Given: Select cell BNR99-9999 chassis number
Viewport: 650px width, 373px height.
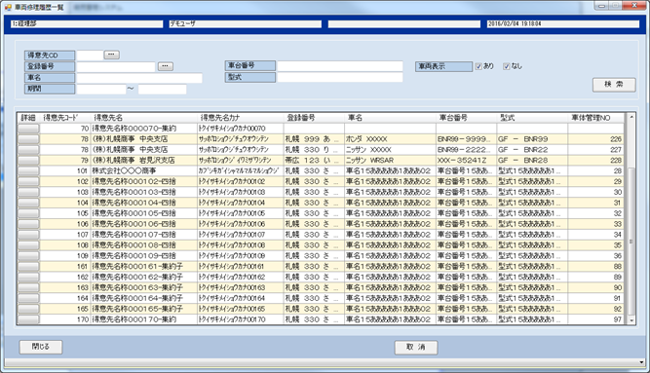Looking at the screenshot, I should point(467,139).
